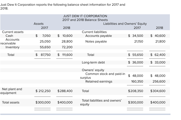181x120 pixels.
Task: Click the 2017 Inventory value 55,650
Action: (x=45, y=47)
